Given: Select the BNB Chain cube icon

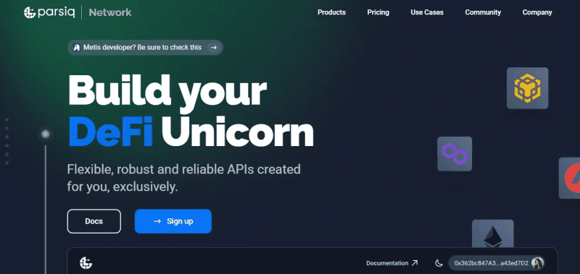Looking at the screenshot, I should tap(527, 88).
